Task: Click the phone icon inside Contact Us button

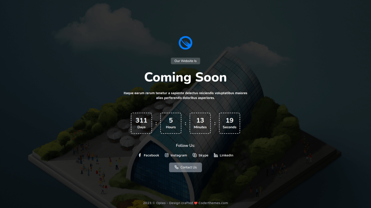Action: pos(176,167)
